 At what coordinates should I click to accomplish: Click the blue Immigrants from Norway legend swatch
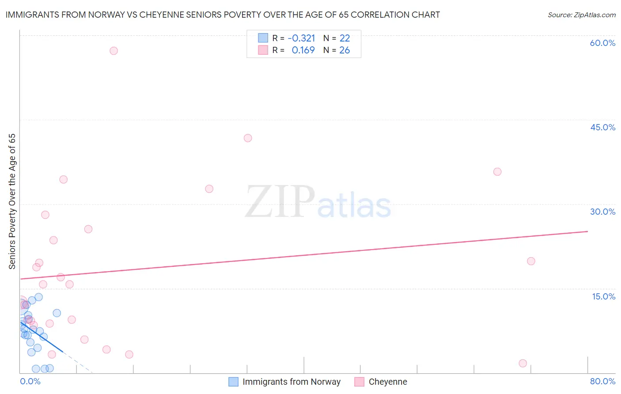pyautogui.click(x=234, y=382)
